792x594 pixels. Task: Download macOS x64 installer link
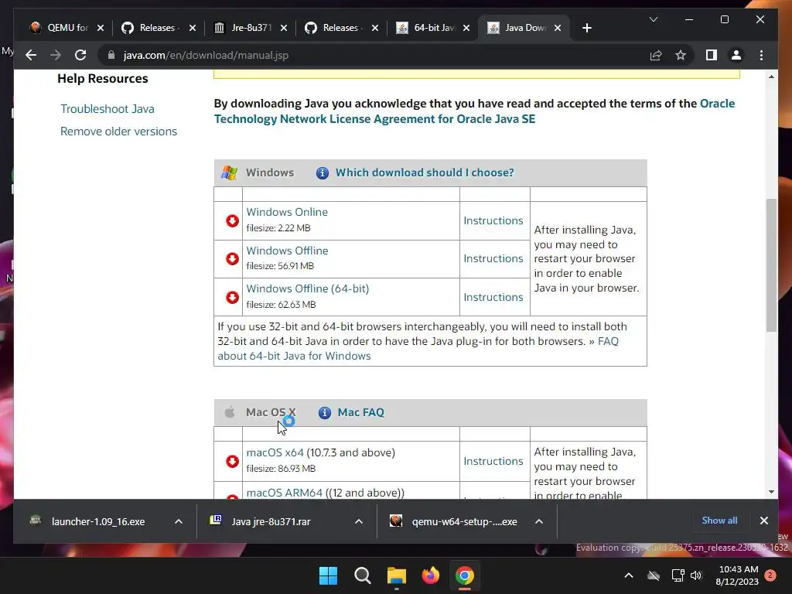pos(275,452)
